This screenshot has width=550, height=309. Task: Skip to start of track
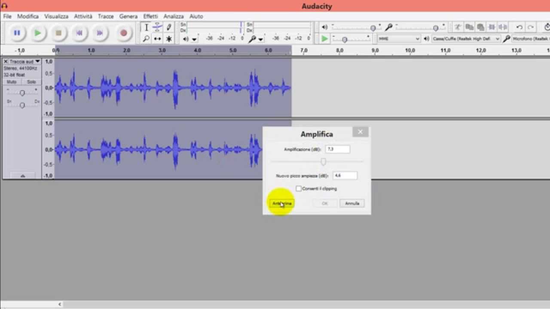(79, 33)
